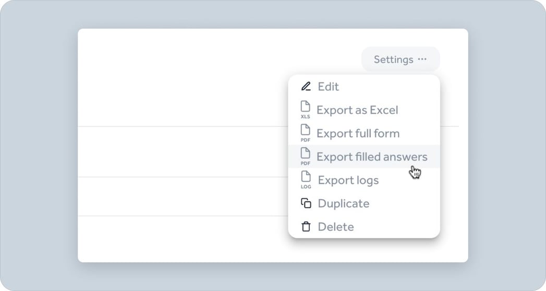This screenshot has height=291, width=546.
Task: Select Export filled answers
Action: (372, 157)
